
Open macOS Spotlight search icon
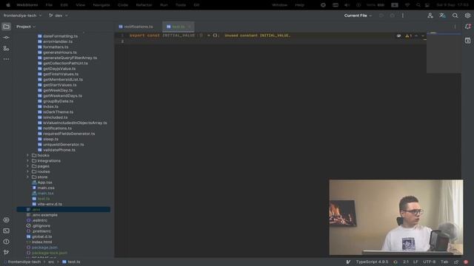click(x=418, y=5)
